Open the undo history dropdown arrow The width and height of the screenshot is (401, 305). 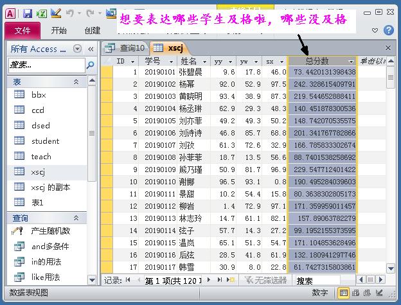click(x=79, y=13)
